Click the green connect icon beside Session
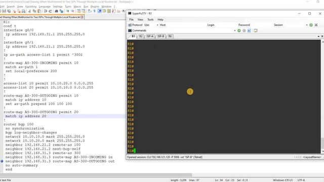The width and height of the screenshot is (324, 182). tap(311, 25)
